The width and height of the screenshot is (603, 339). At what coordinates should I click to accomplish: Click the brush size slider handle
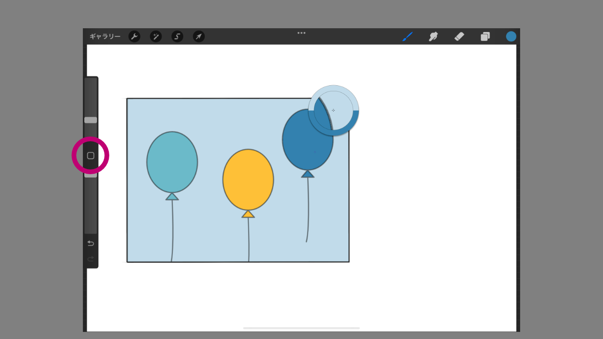90,120
